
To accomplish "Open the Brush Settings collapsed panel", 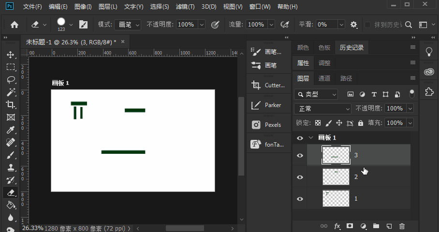I will (268, 52).
